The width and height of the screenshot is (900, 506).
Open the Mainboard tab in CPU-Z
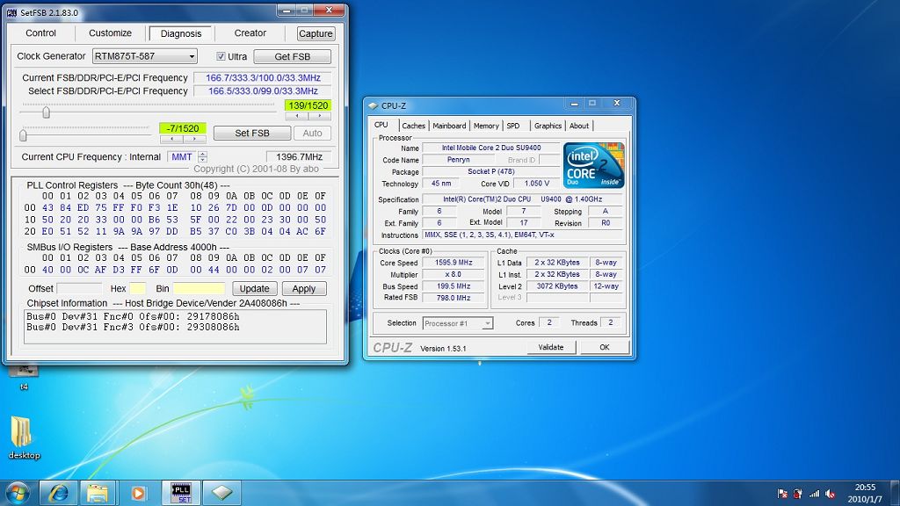[x=449, y=126]
